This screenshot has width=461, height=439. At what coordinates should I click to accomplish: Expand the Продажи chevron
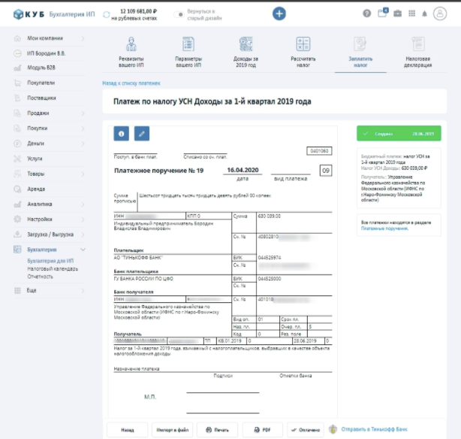pos(83,114)
